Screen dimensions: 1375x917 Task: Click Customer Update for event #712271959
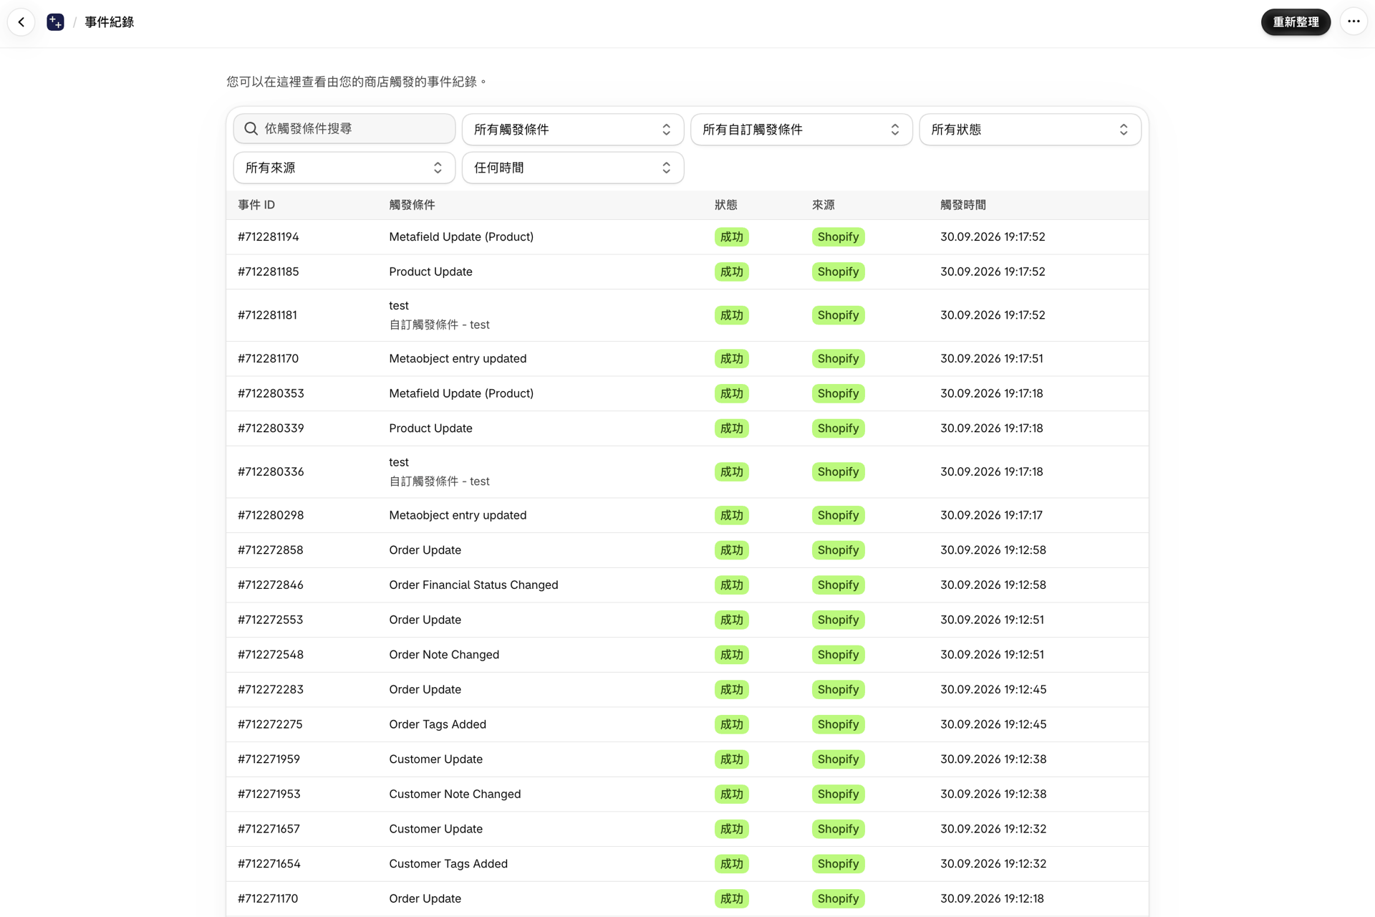point(435,759)
